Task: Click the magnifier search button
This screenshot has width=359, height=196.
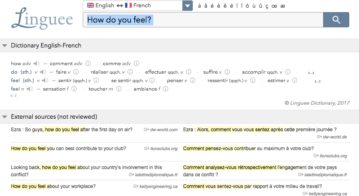Action: point(336,20)
